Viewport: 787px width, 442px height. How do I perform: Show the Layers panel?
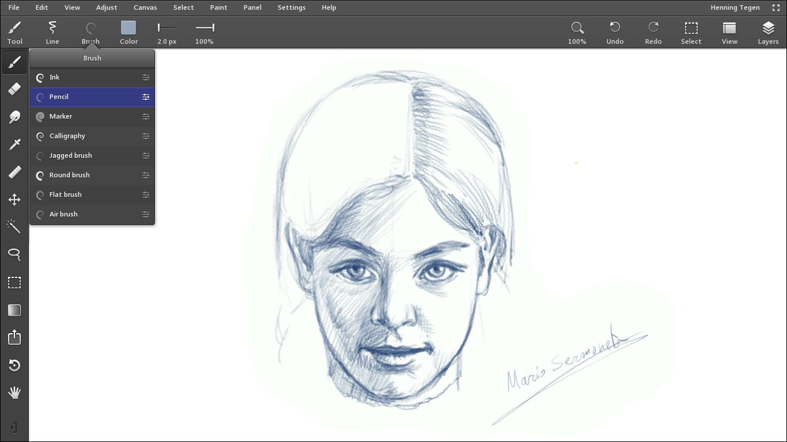[767, 32]
